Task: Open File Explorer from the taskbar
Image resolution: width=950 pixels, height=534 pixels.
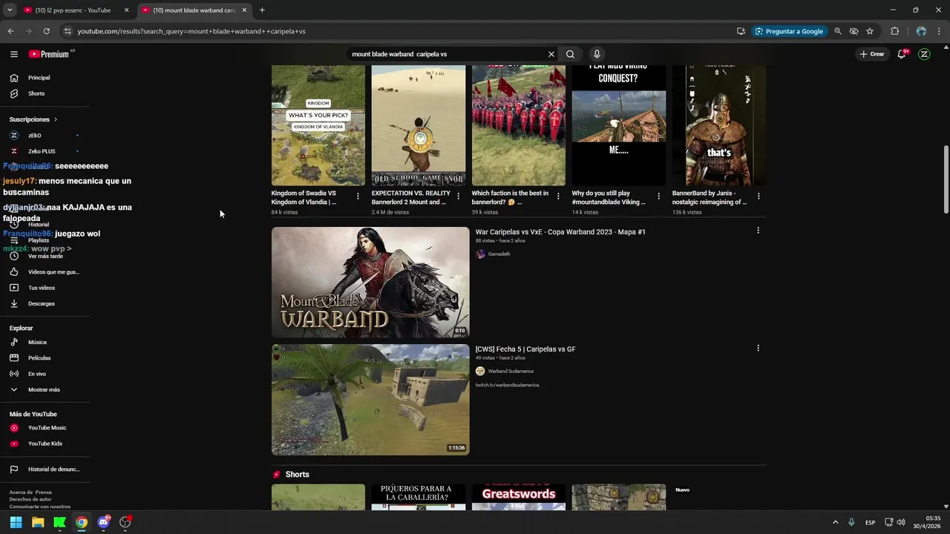Action: (38, 522)
